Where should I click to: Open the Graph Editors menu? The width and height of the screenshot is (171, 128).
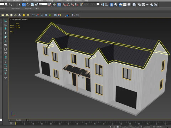click(38, 1)
